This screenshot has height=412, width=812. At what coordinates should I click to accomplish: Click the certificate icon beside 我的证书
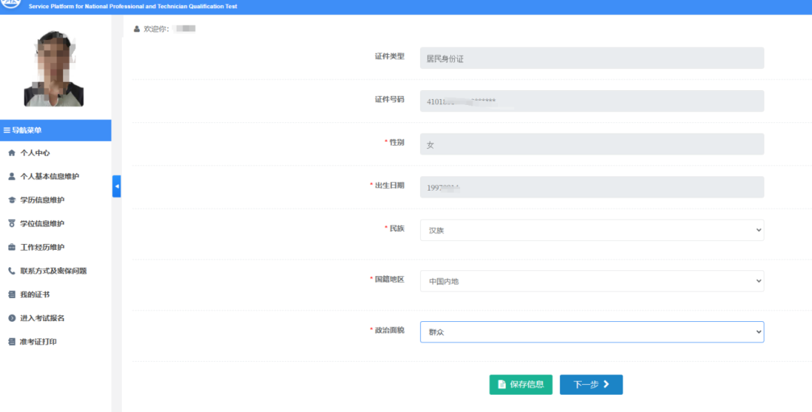pyautogui.click(x=12, y=295)
